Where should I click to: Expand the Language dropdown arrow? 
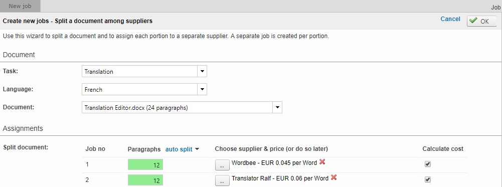(x=202, y=89)
